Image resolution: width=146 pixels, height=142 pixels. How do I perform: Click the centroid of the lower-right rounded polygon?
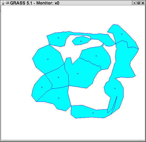pyautogui.click(x=115, y=88)
